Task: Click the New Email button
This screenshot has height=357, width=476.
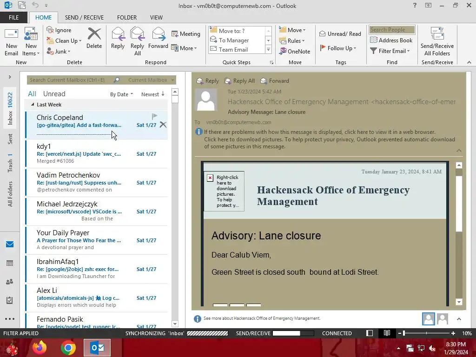Action: coord(12,42)
